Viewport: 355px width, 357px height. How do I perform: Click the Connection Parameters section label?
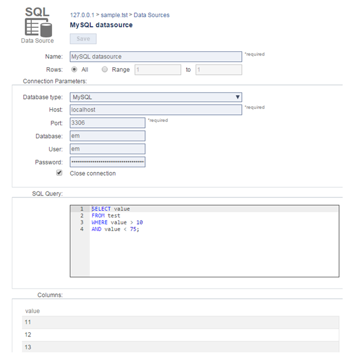(x=55, y=81)
